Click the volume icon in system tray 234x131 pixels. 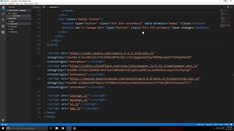[x=220, y=128]
